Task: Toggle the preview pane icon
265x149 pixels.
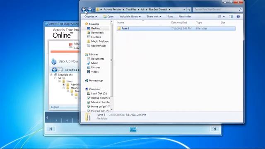Action: tap(231, 17)
